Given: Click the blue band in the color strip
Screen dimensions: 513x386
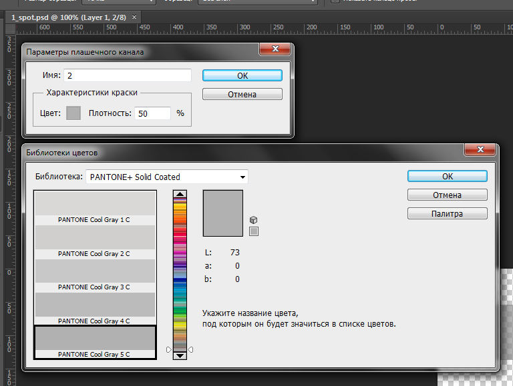Looking at the screenshot, I should 180,280.
